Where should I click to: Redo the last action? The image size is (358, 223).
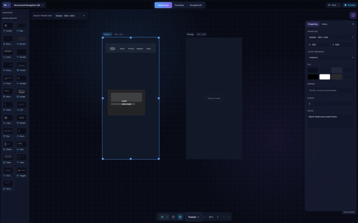229,217
